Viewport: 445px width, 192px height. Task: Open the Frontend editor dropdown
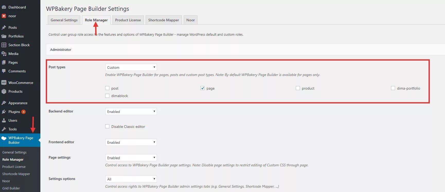click(x=131, y=142)
